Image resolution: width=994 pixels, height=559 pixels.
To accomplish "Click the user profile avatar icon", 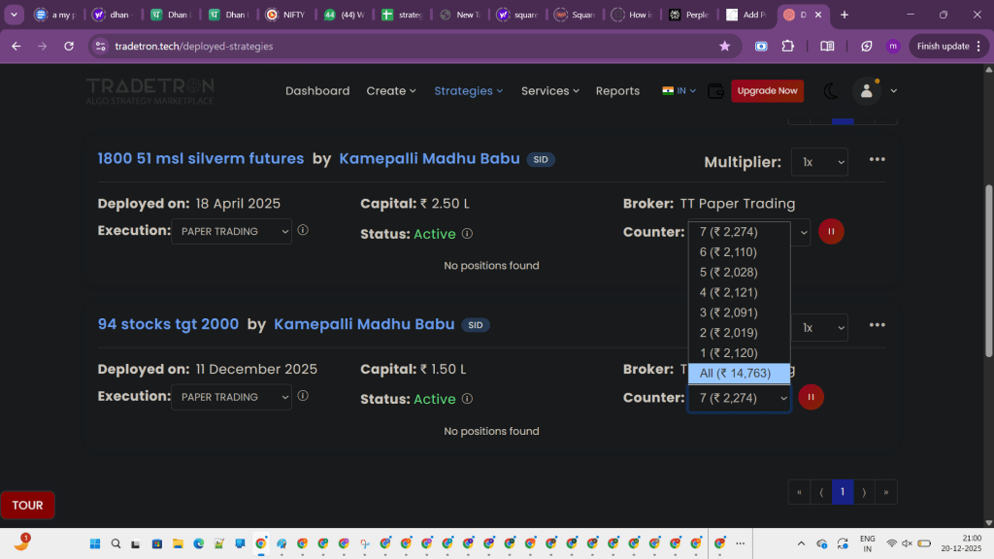I will coord(865,91).
